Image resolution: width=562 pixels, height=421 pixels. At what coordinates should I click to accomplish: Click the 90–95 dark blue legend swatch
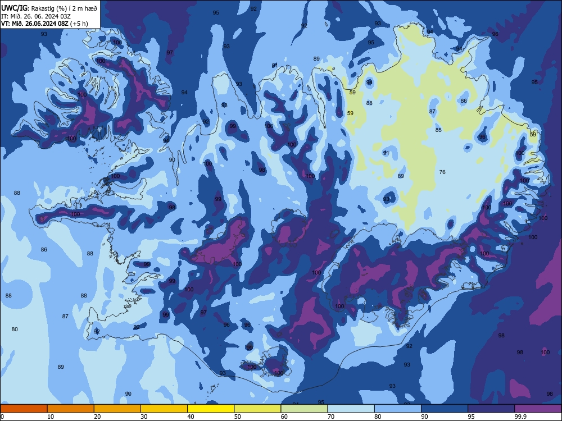[x=445, y=409]
